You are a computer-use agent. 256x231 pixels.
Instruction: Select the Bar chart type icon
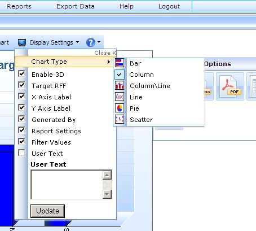(120, 63)
